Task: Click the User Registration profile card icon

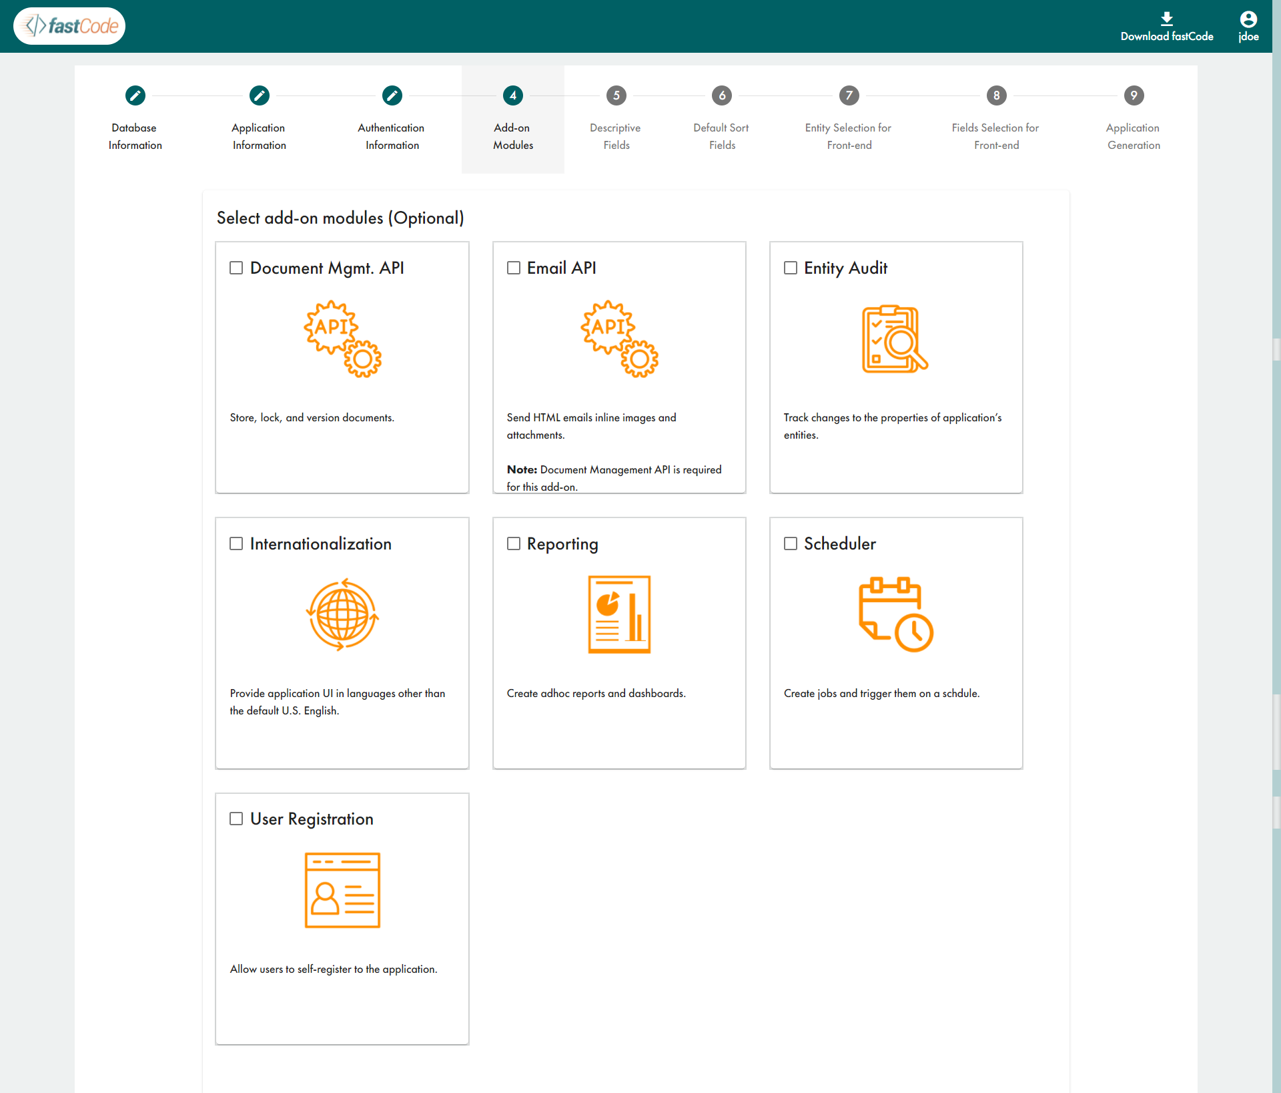Action: point(342,890)
